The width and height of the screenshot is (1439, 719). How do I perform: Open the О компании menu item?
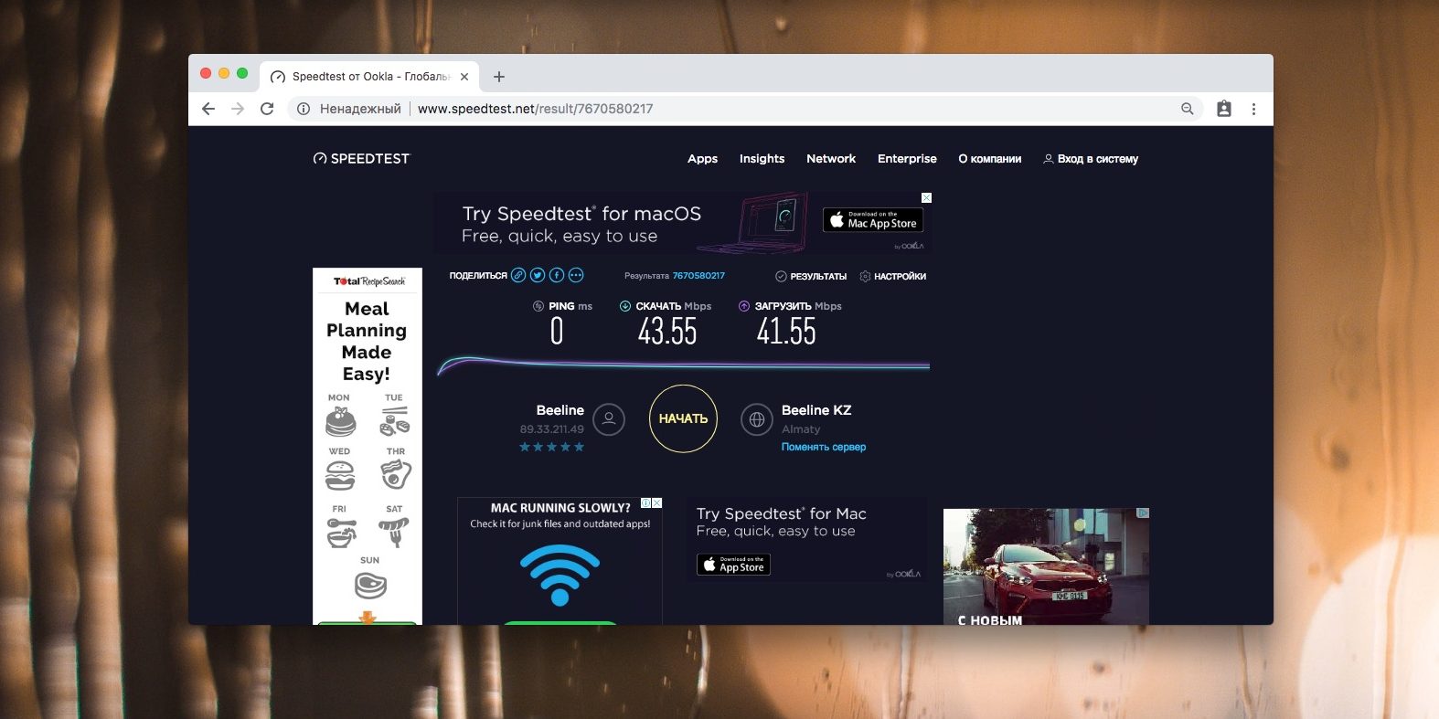pyautogui.click(x=989, y=158)
